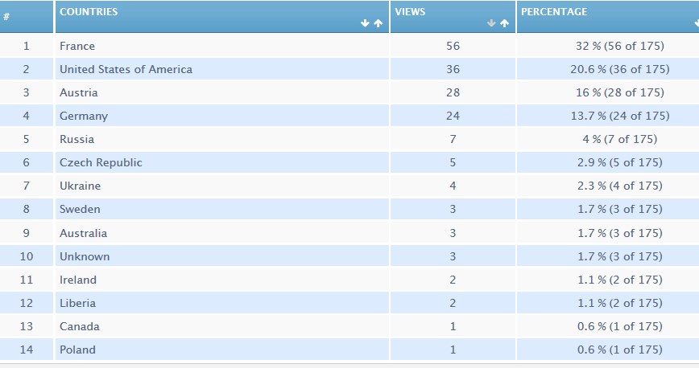Click the Percentage column sort down arrow
The image size is (699, 368).
695,24
